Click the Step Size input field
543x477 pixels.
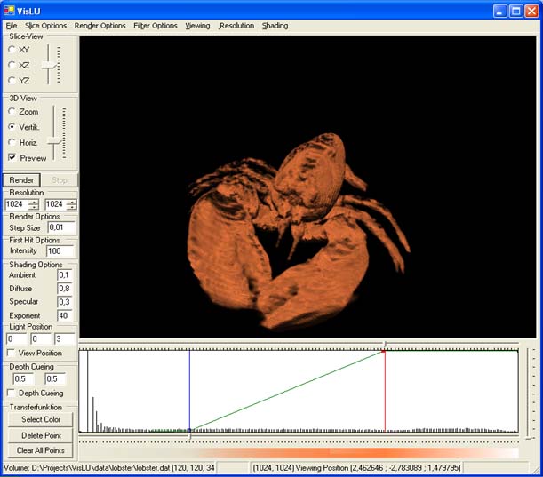pyautogui.click(x=60, y=228)
